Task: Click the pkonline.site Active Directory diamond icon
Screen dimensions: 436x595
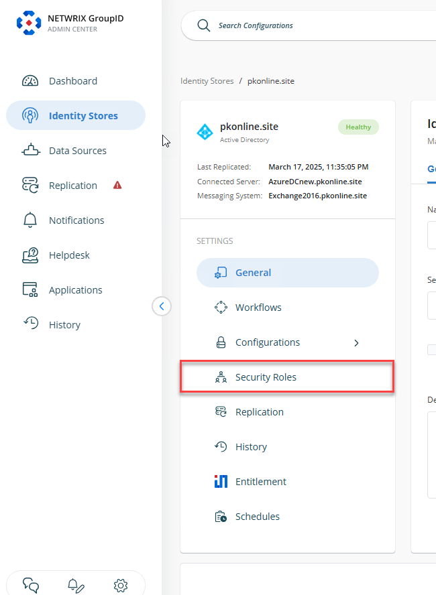Action: [x=205, y=132]
